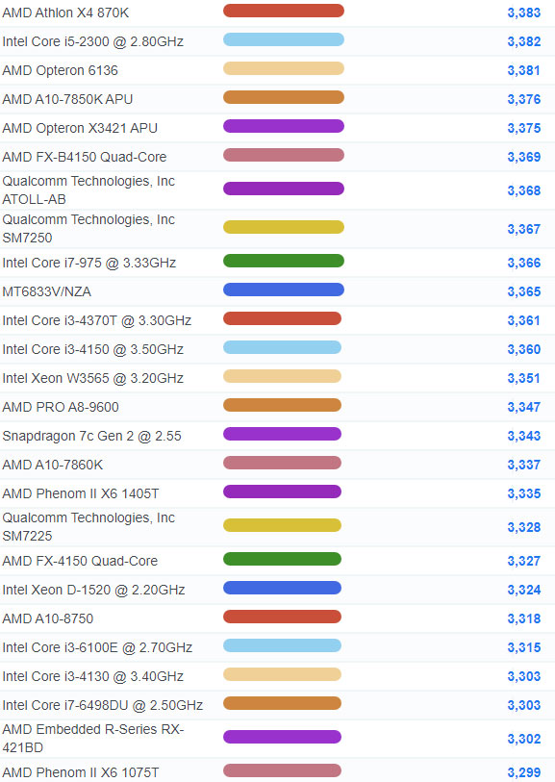This screenshot has height=782, width=555.
Task: Click the purple bar for Snapdragon 7c Gen 2
Action: [x=282, y=434]
